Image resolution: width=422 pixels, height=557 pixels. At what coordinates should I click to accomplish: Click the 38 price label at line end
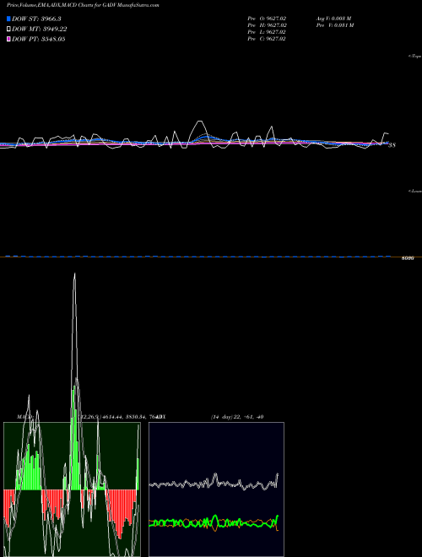point(392,145)
